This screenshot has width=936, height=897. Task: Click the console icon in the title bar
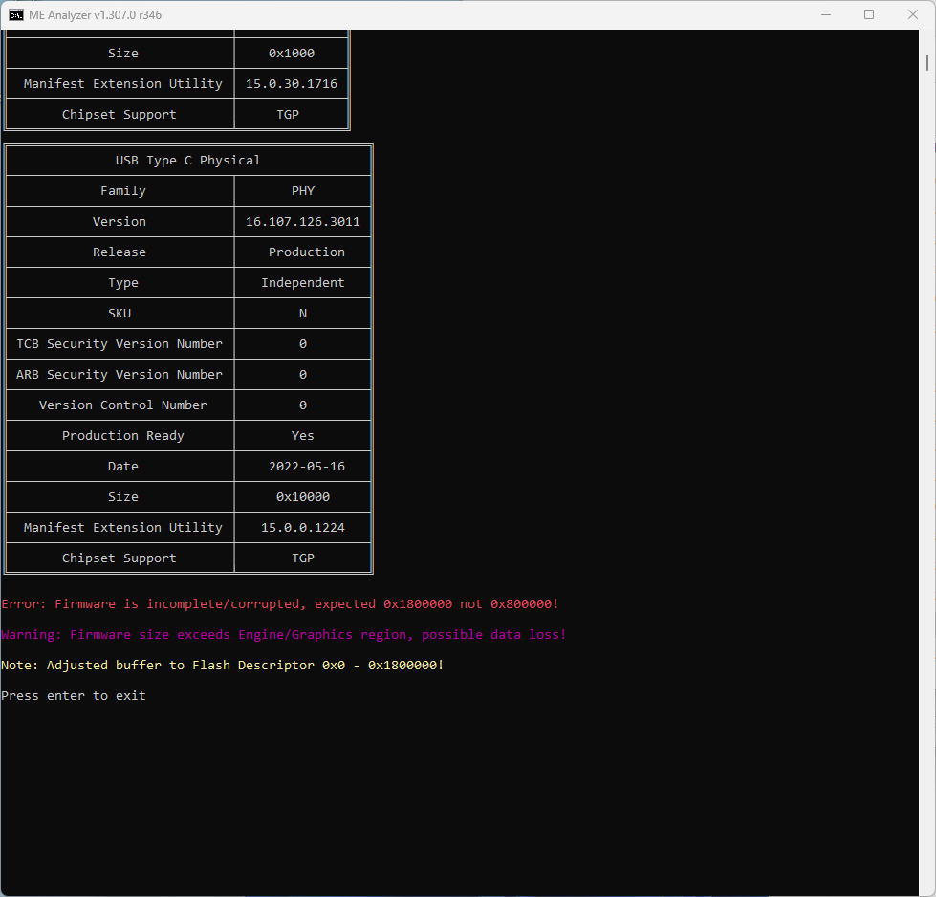tap(16, 15)
